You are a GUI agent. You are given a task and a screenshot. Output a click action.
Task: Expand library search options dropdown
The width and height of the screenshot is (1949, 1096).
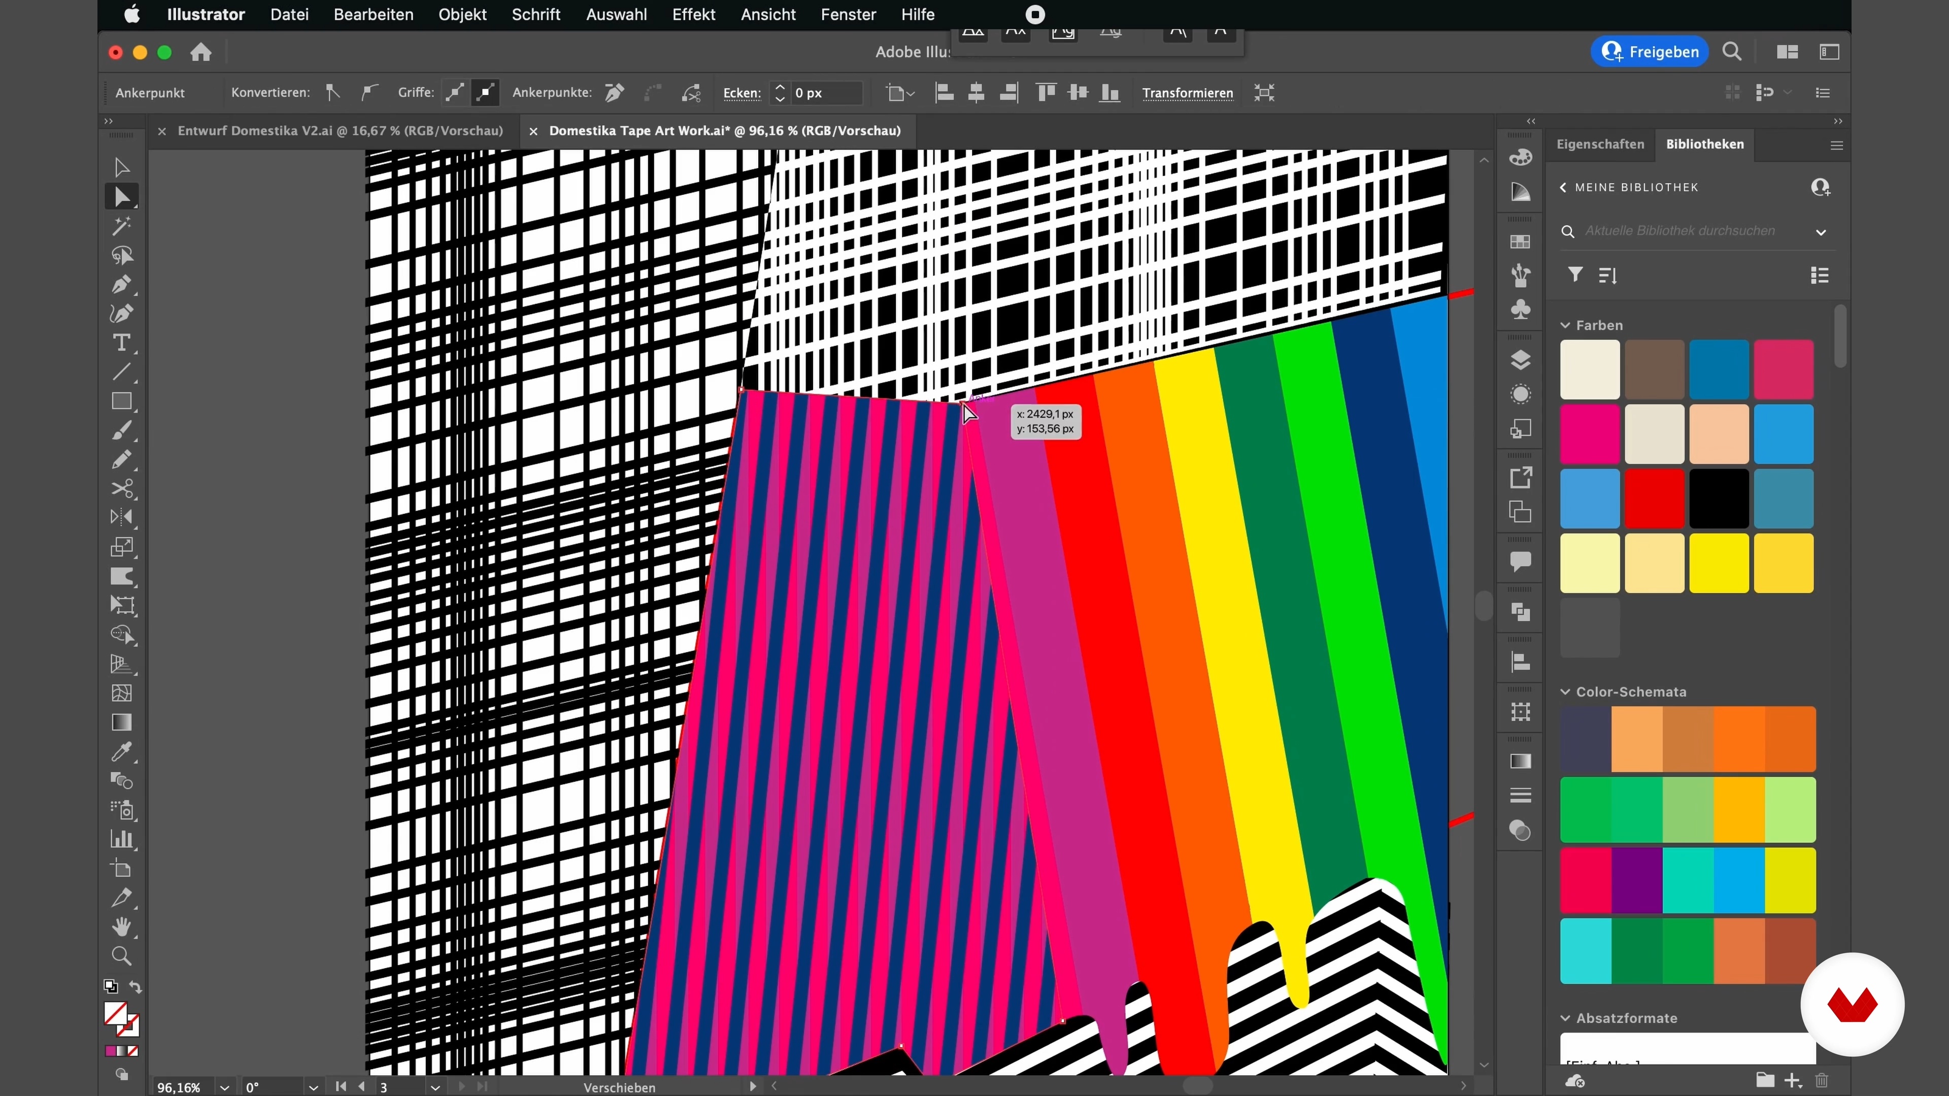(x=1821, y=232)
